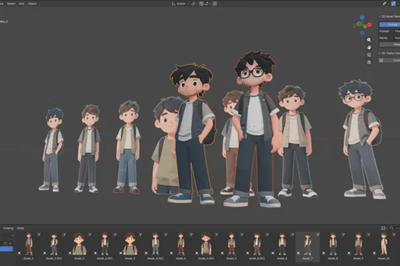This screenshot has height=266, width=400.
Task: Click the edit icon above Asset_7 thumbnail
Action: click(x=317, y=234)
